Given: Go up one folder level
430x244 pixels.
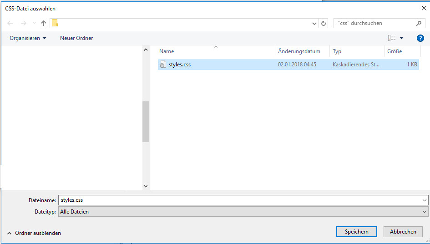Looking at the screenshot, I should point(44,23).
